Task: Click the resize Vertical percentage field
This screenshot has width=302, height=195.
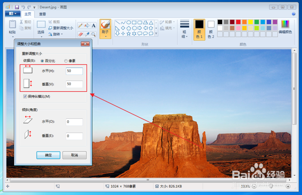Action: 74,84
